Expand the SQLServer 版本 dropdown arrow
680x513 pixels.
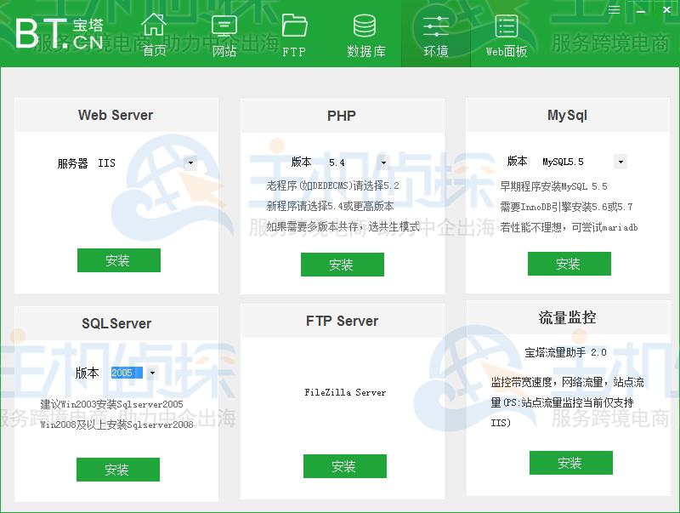point(152,373)
